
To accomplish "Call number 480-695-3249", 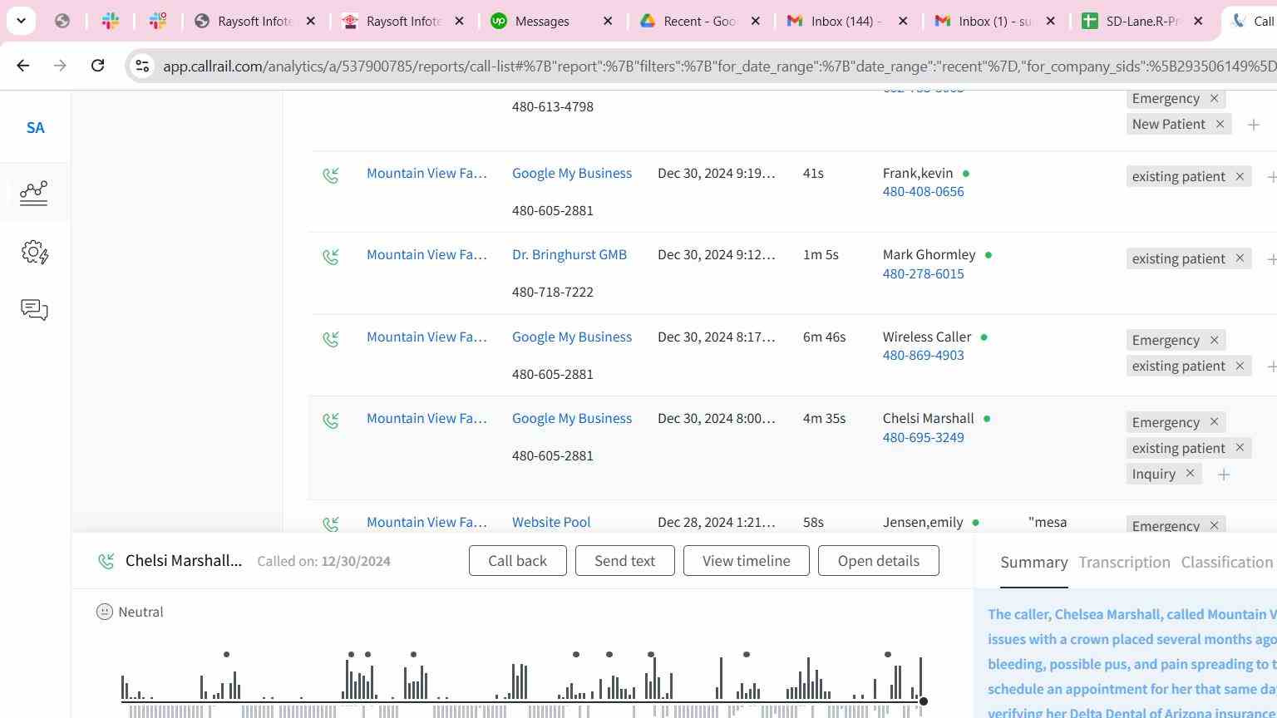I will (923, 437).
